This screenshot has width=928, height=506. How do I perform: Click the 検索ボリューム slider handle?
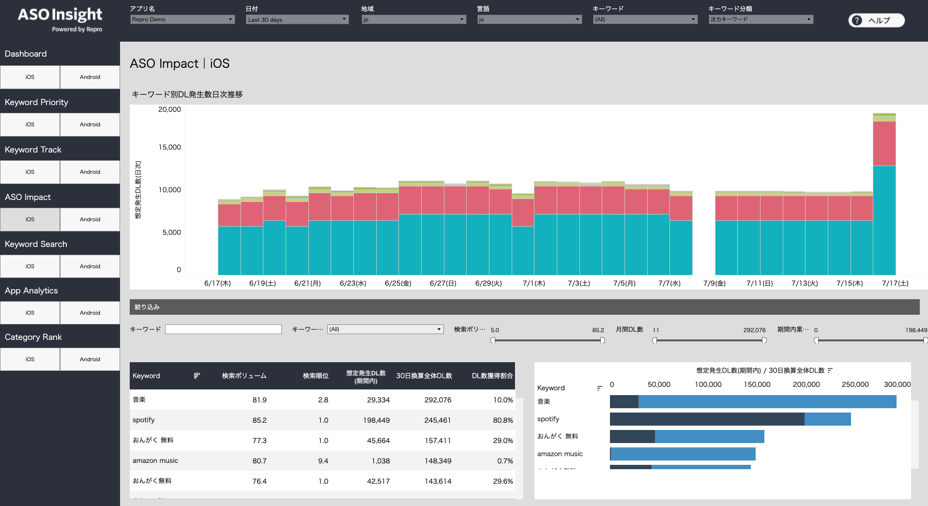click(494, 340)
